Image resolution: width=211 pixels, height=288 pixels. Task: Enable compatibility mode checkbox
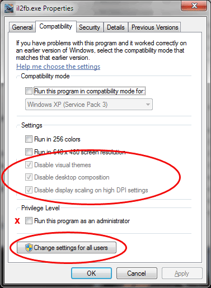click(29, 91)
